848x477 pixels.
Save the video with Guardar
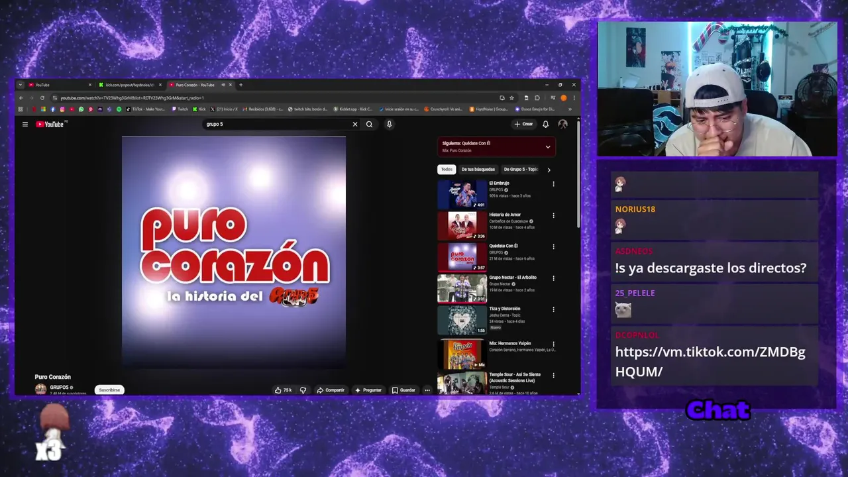click(x=403, y=390)
